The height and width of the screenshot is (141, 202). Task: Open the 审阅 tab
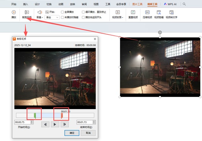[x=84, y=4]
